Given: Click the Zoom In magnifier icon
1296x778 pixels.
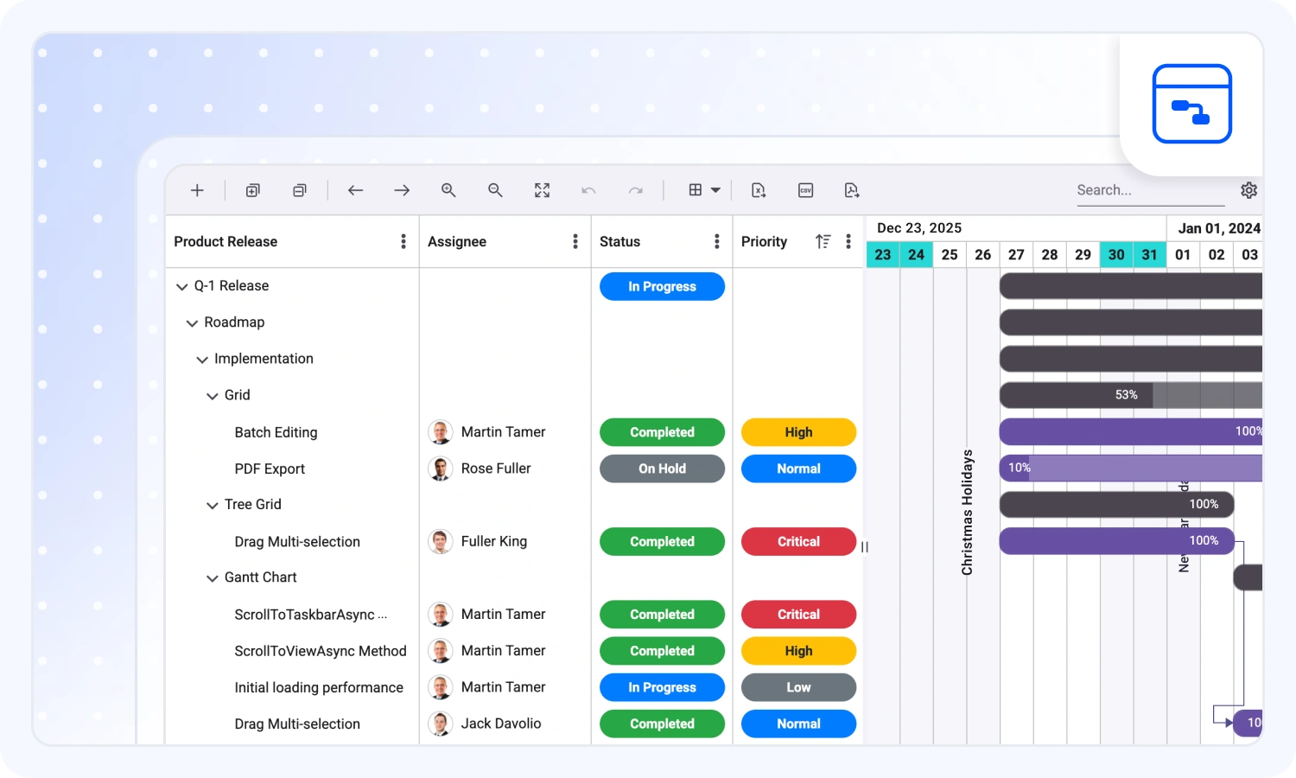Looking at the screenshot, I should coord(448,190).
